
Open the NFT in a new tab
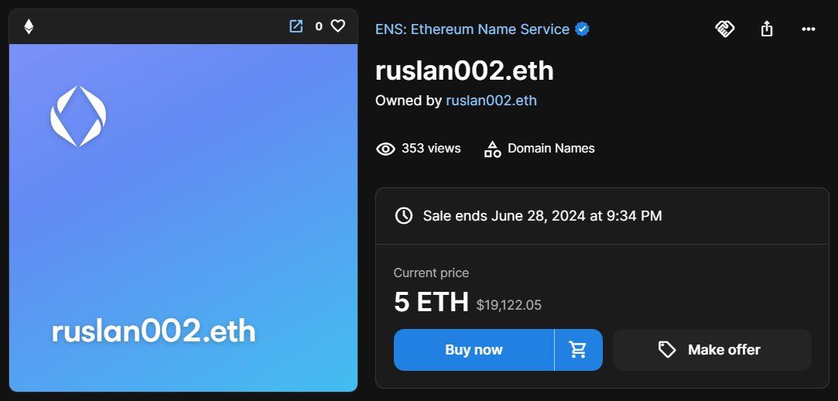[x=296, y=26]
